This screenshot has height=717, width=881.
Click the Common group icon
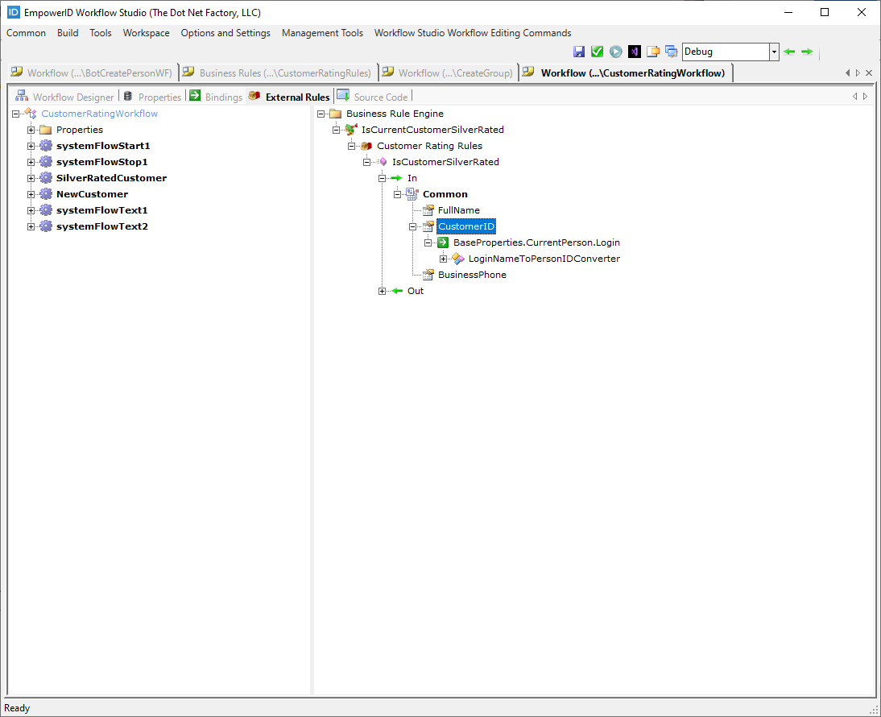(x=412, y=194)
